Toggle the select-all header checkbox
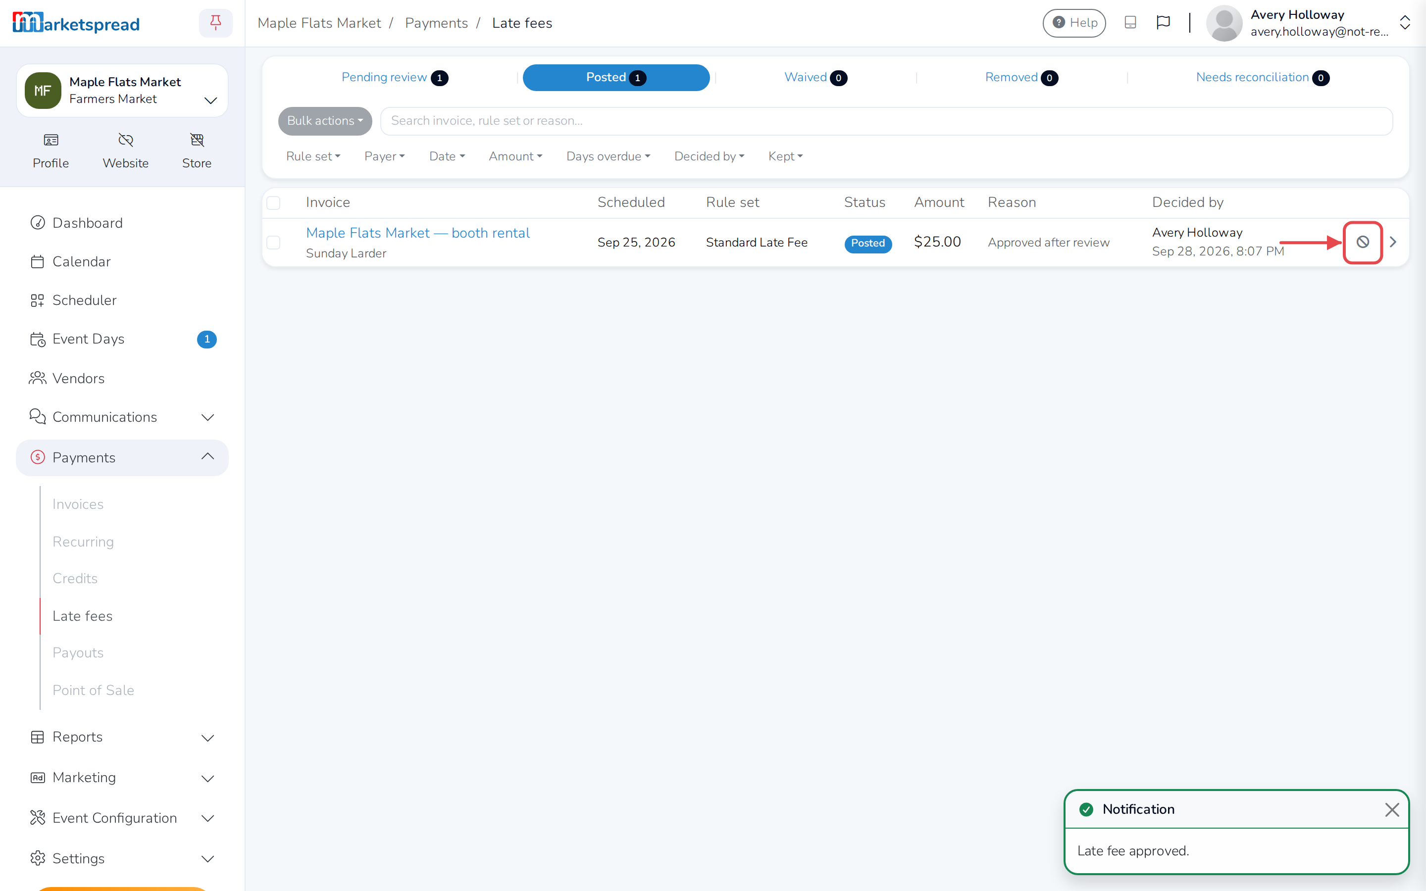Viewport: 1426px width, 891px height. (x=273, y=203)
